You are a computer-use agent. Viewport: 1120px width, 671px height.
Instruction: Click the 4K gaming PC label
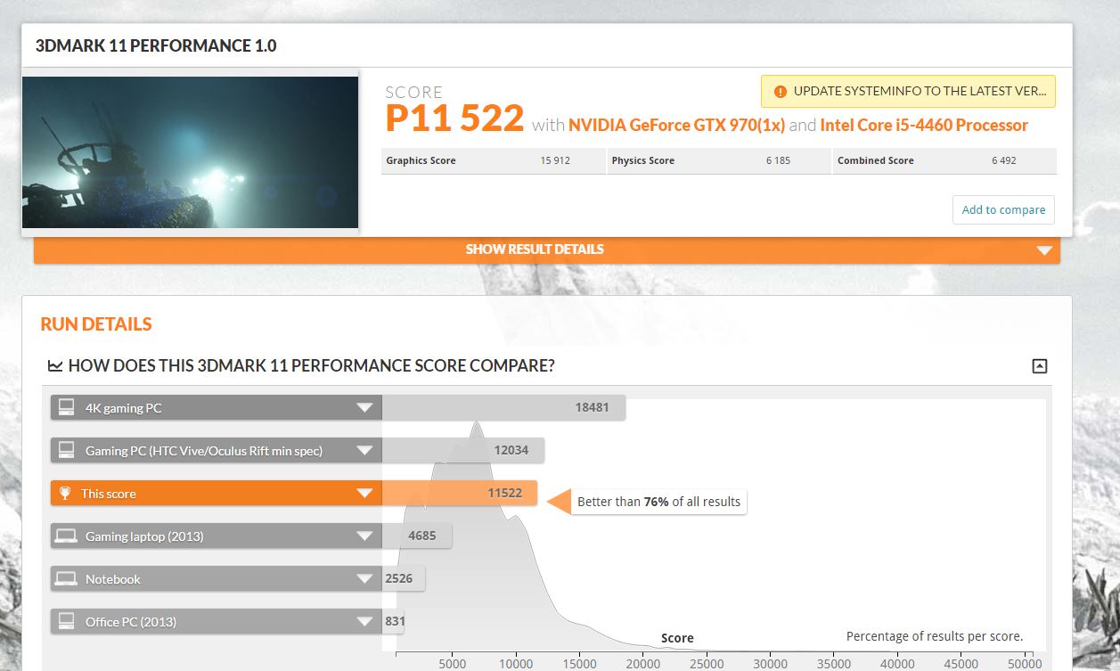pyautogui.click(x=124, y=408)
